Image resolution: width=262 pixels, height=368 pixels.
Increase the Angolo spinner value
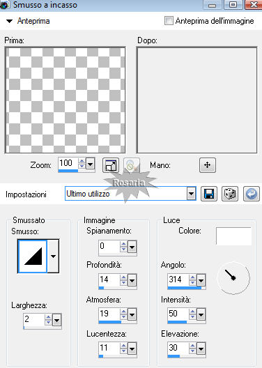point(192,277)
